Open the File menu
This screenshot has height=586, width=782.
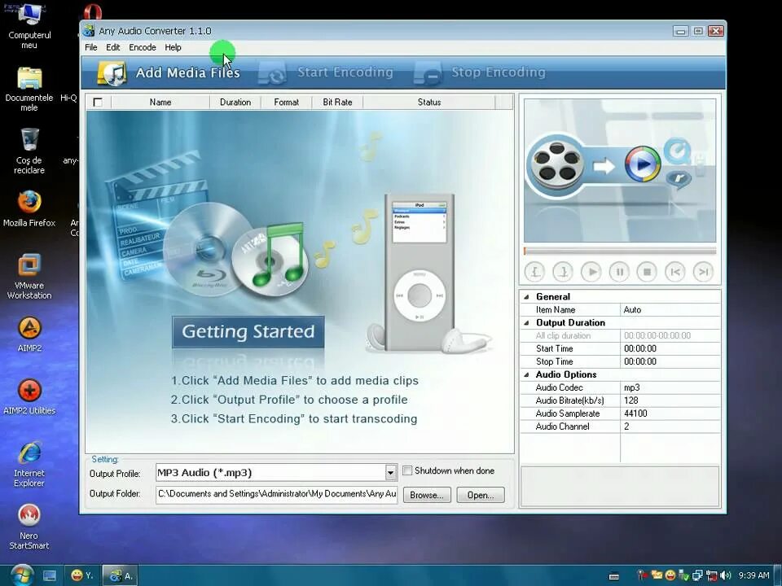pos(90,47)
